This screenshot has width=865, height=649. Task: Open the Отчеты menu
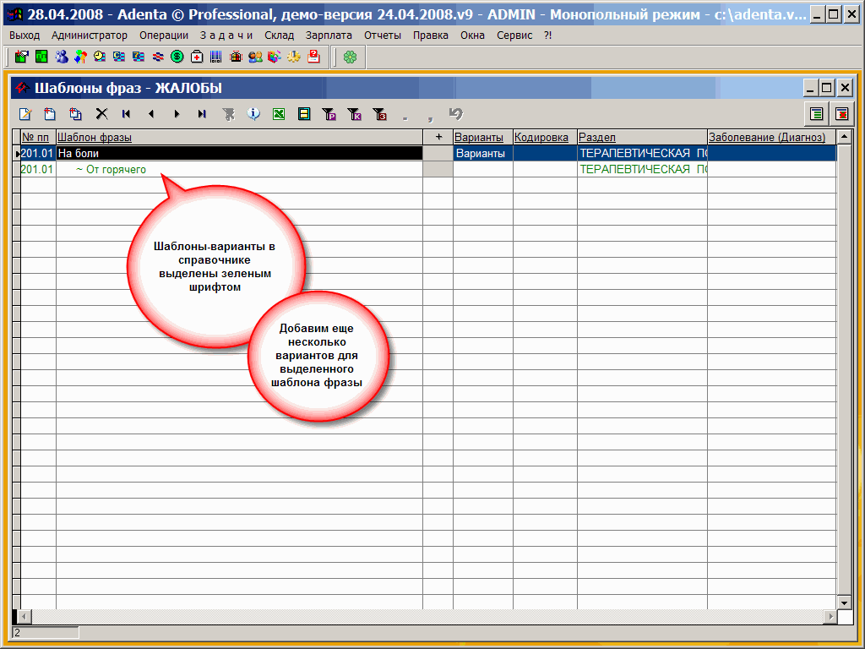click(x=383, y=35)
